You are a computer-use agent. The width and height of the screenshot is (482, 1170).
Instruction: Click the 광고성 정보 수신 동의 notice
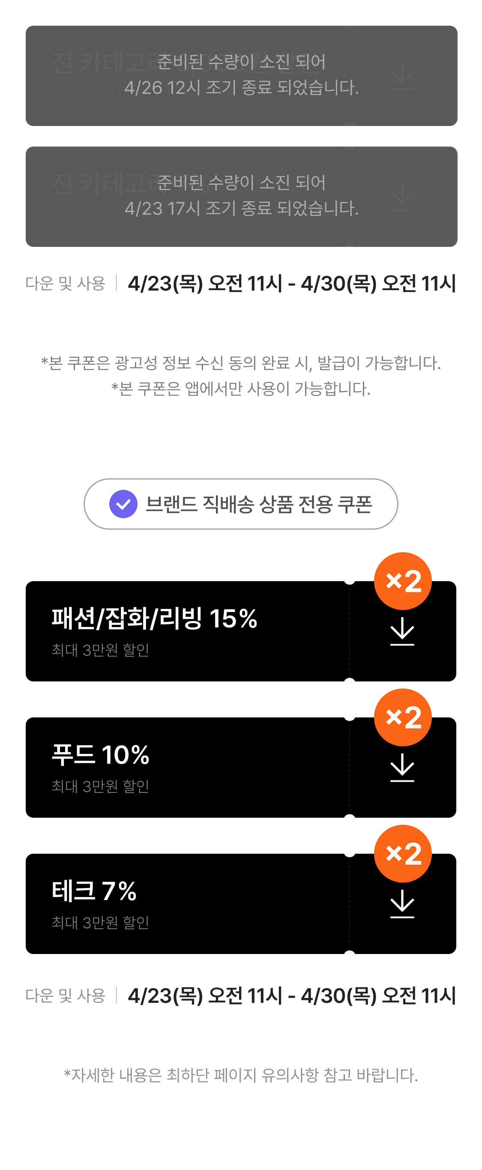[x=241, y=363]
